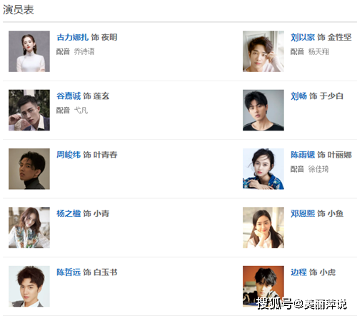Open the thumbnail photo next to 谷嘉诚
The height and width of the screenshot is (316, 357).
pyautogui.click(x=29, y=110)
